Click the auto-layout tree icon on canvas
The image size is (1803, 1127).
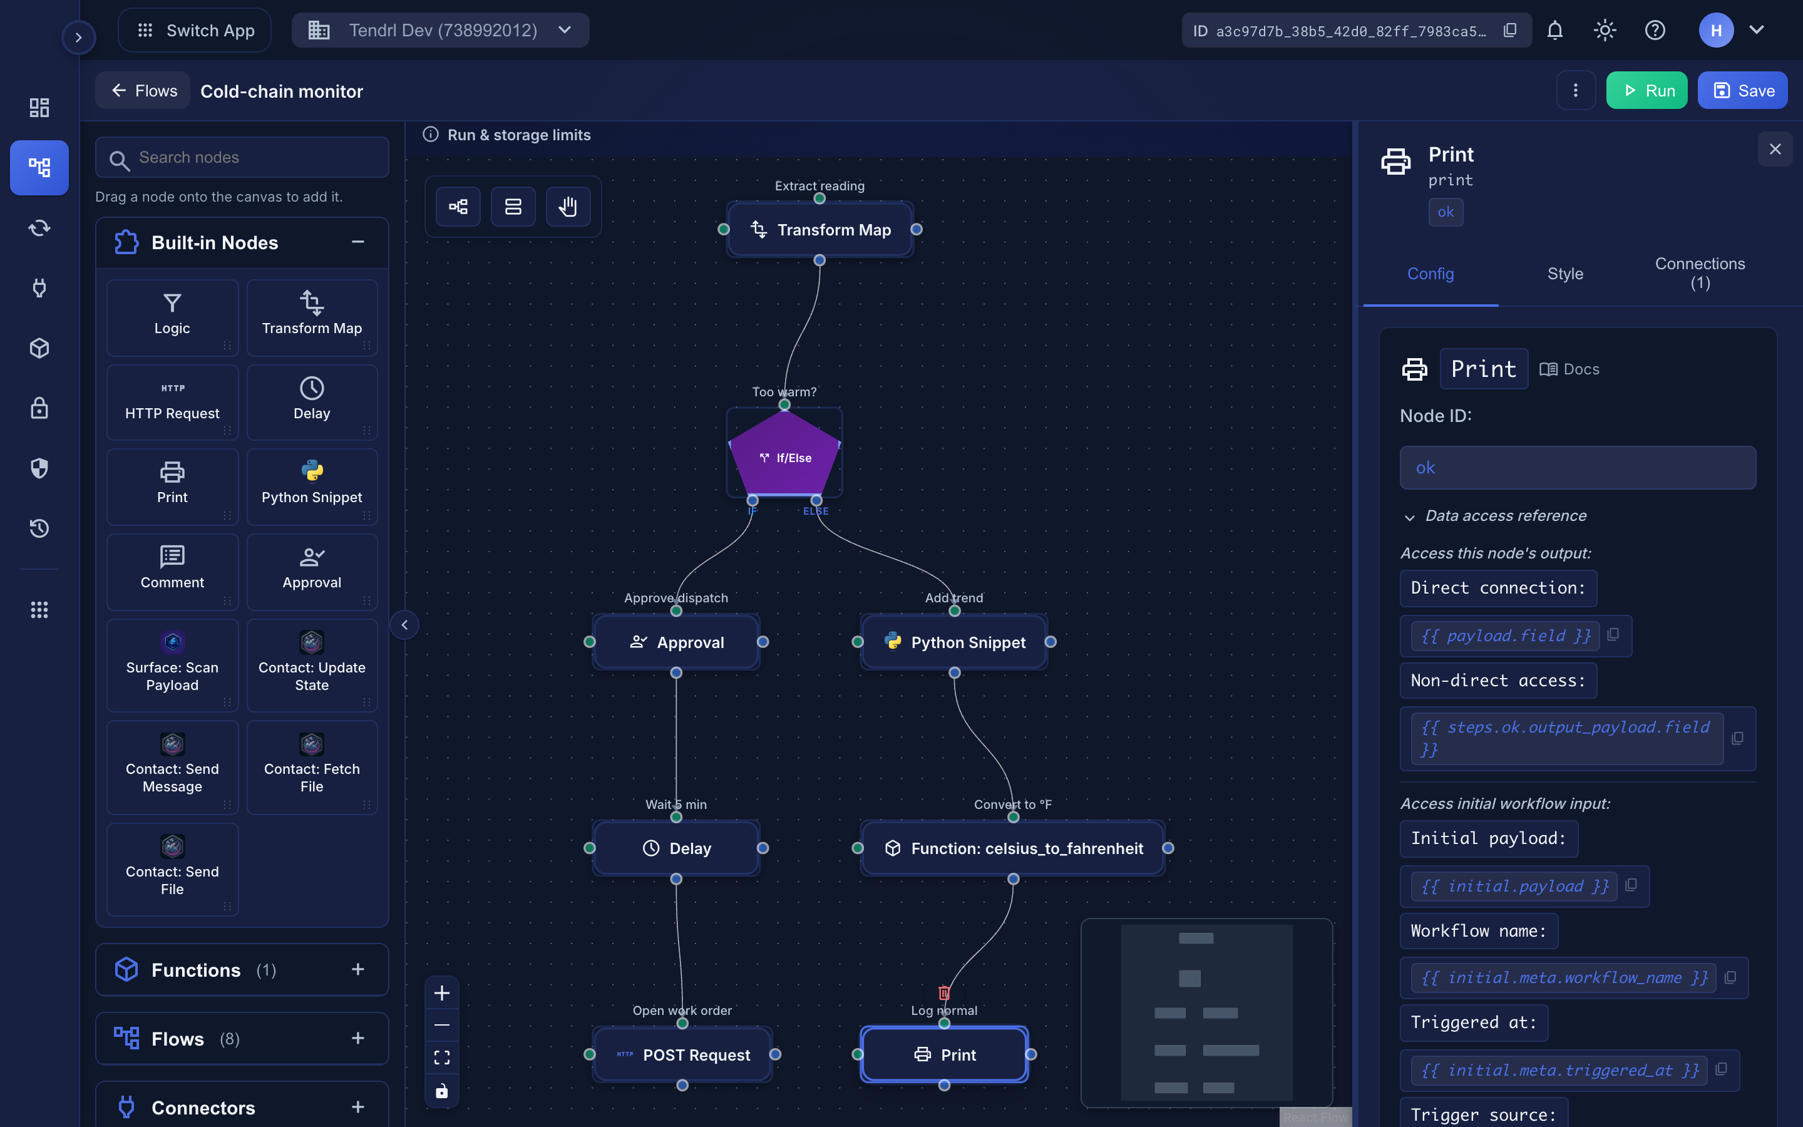pyautogui.click(x=458, y=207)
